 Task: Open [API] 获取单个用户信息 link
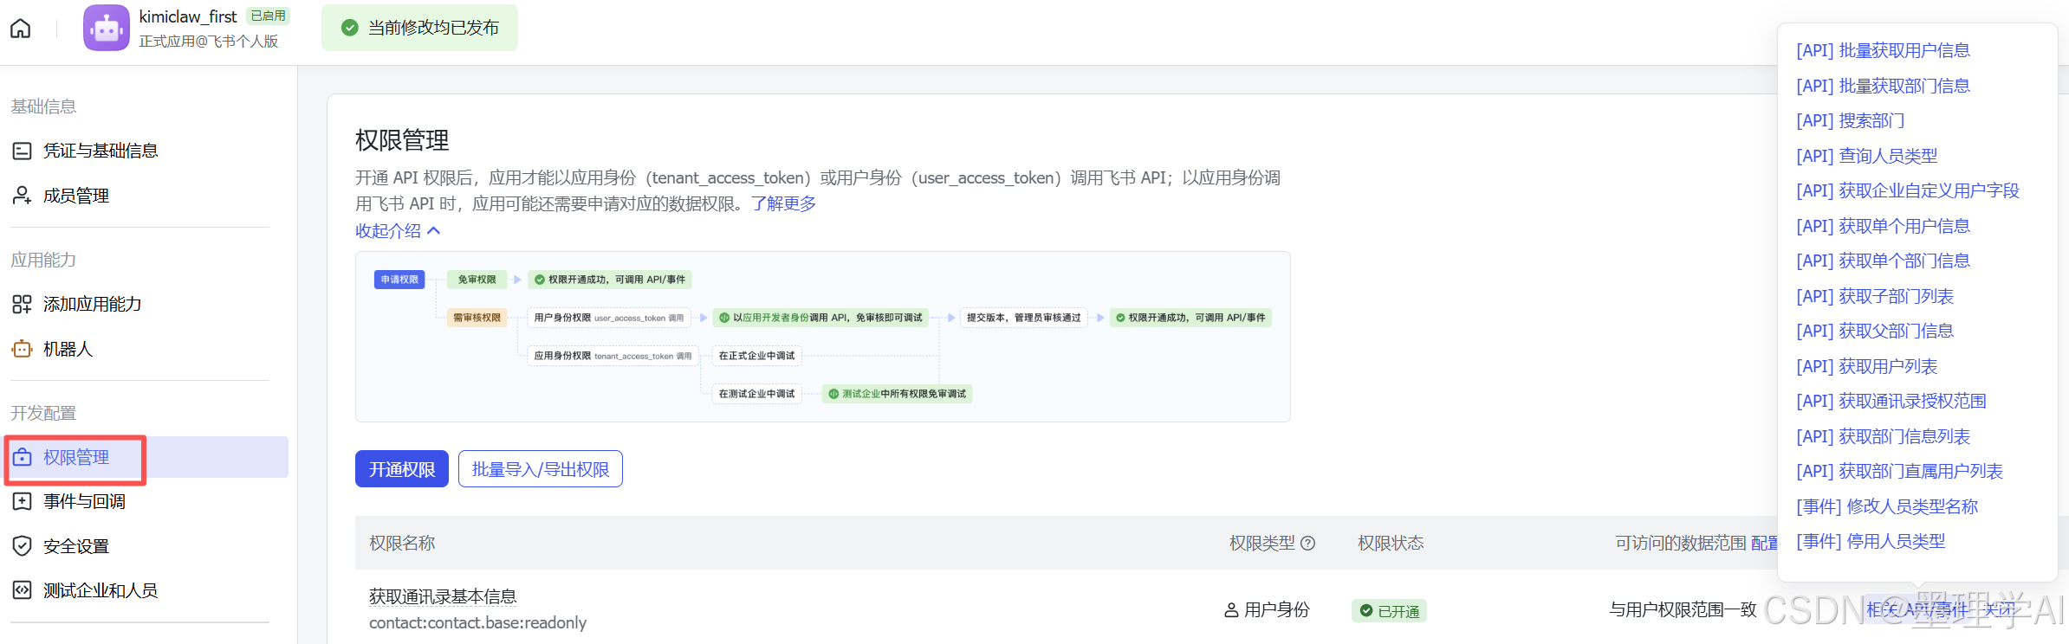(x=1884, y=226)
